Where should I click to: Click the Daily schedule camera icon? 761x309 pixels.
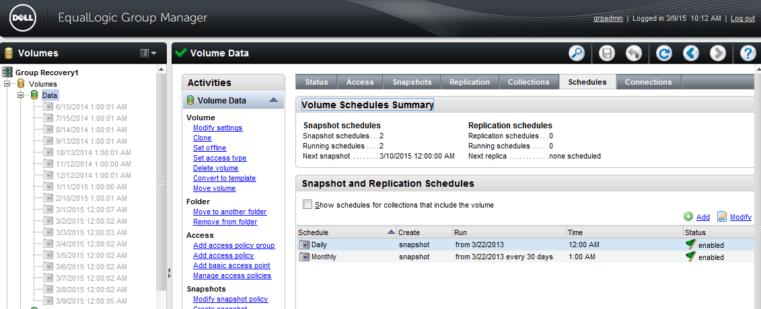[304, 245]
